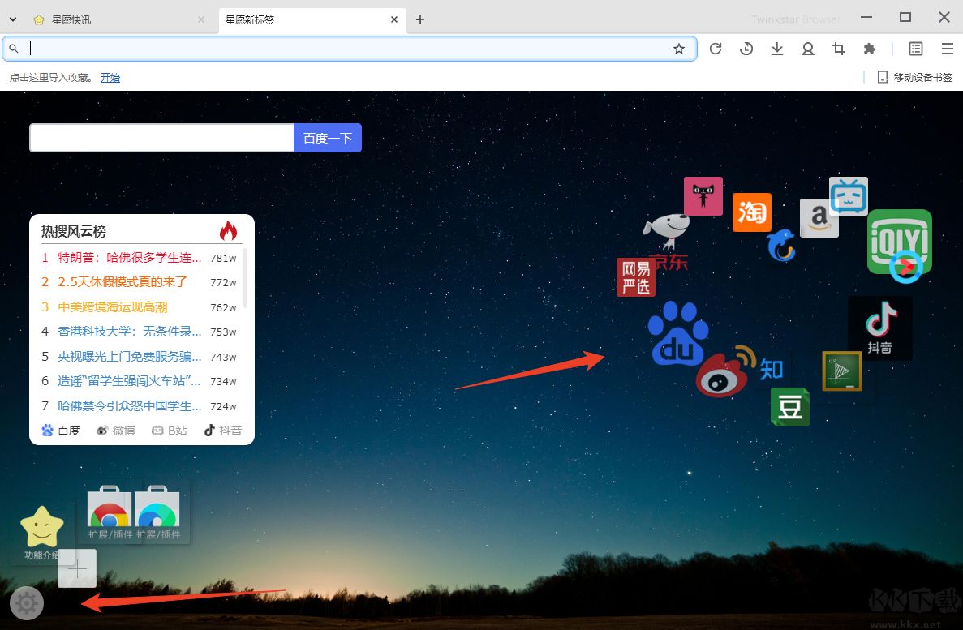
Task: Open the downloads arrow icon
Action: [777, 49]
